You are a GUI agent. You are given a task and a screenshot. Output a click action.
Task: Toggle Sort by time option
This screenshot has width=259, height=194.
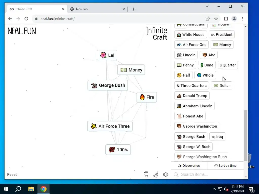pyautogui.click(x=225, y=165)
